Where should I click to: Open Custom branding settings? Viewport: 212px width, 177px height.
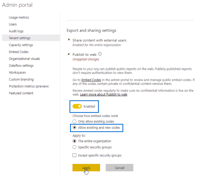21,79
